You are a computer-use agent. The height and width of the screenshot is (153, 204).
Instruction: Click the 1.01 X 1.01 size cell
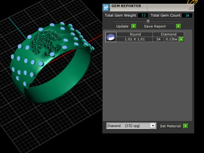tap(135, 39)
